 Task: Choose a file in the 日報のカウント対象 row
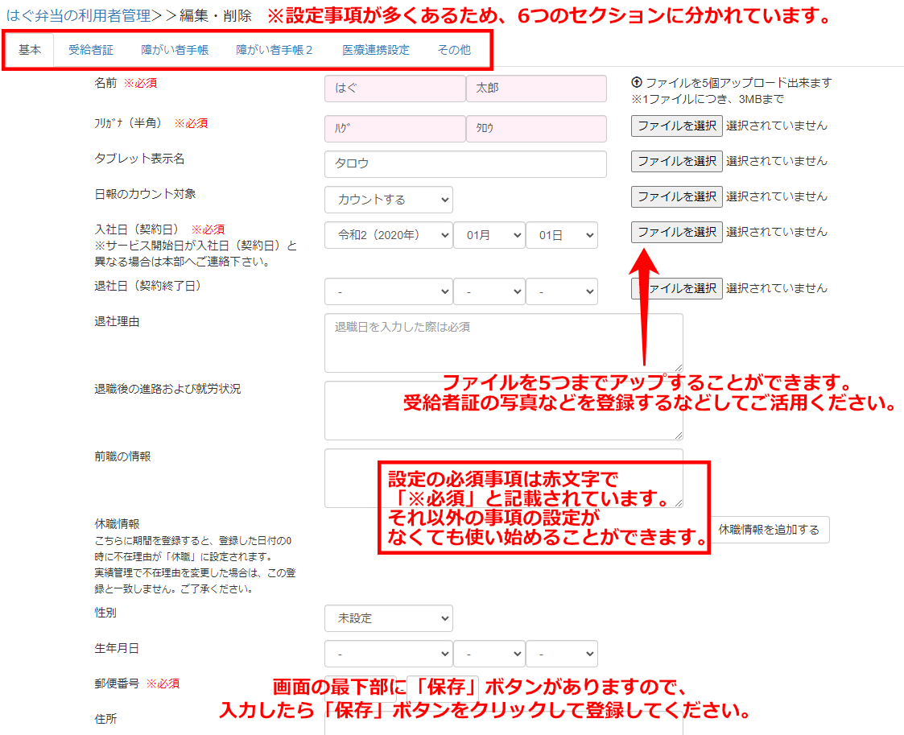676,196
